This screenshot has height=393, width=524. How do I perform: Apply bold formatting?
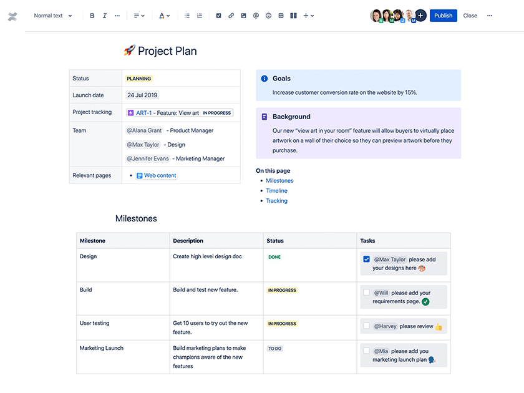[92, 16]
